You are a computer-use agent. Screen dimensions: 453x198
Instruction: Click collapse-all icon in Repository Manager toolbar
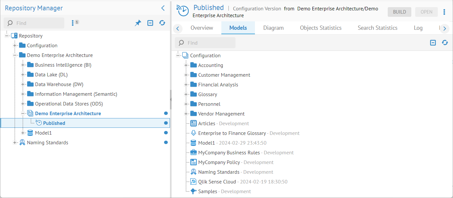[x=150, y=23]
